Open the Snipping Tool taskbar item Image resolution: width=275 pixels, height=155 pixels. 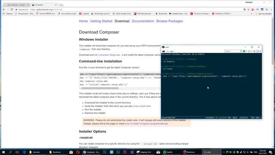[145, 152]
